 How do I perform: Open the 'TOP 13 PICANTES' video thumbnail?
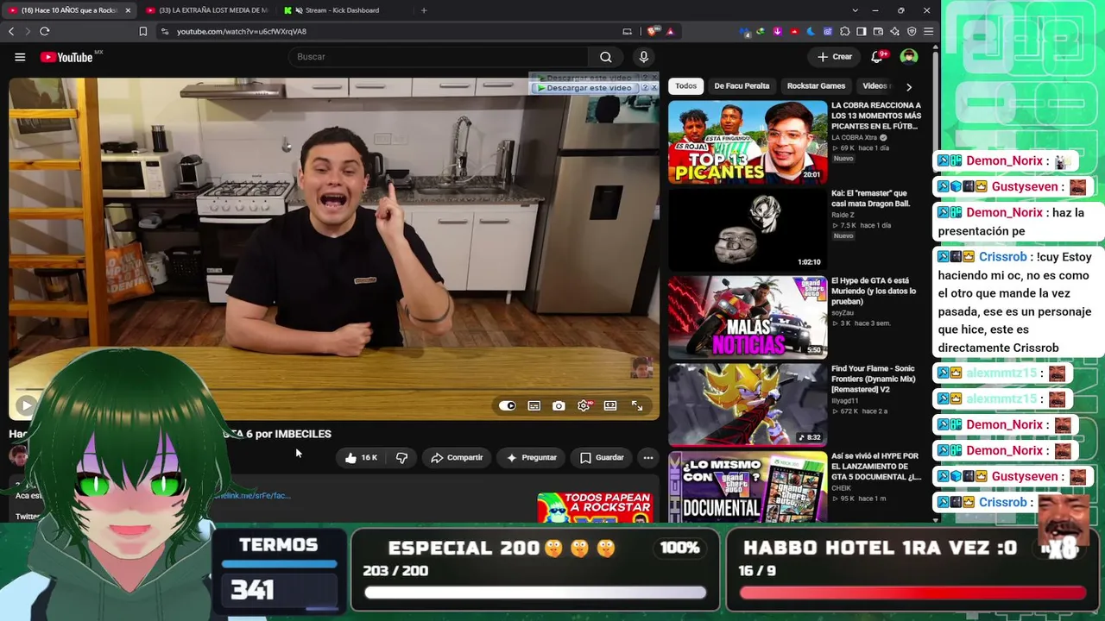point(748,141)
